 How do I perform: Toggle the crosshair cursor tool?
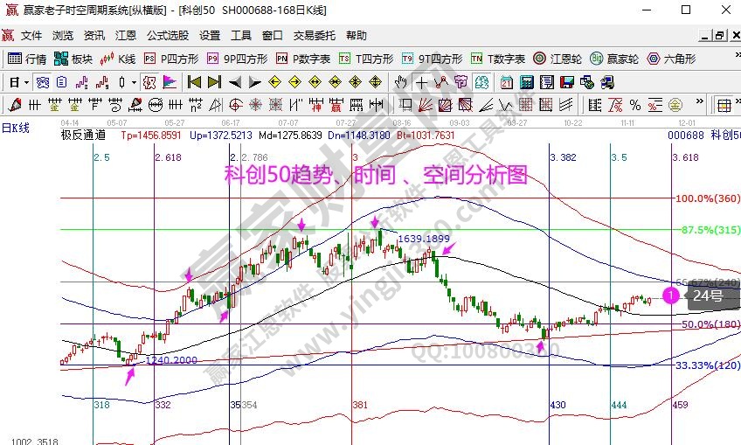coord(421,83)
